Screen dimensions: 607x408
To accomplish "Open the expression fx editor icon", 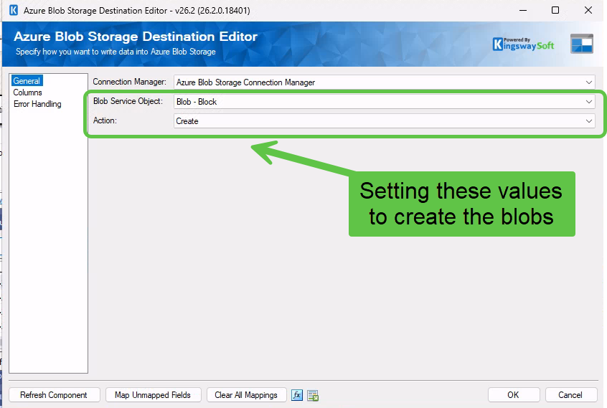I will 297,395.
